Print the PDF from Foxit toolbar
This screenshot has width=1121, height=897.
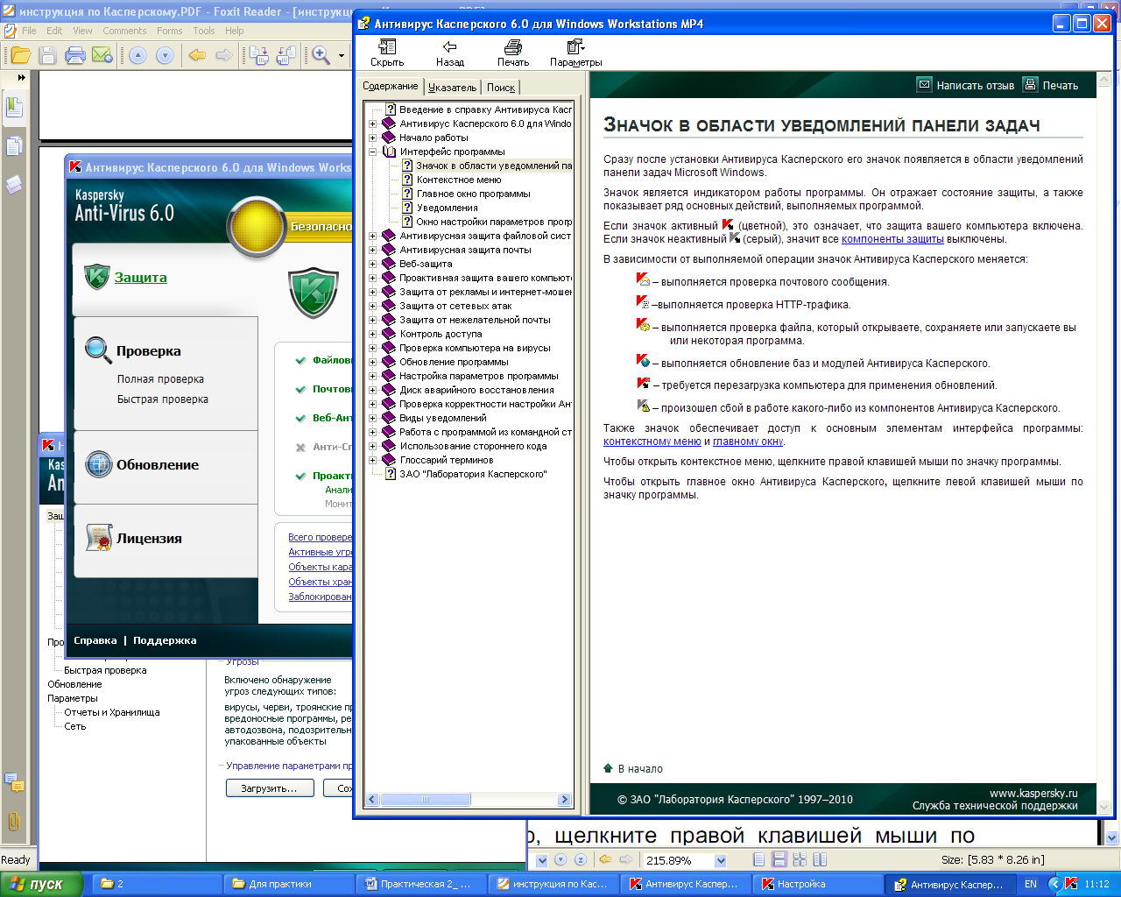click(x=75, y=55)
